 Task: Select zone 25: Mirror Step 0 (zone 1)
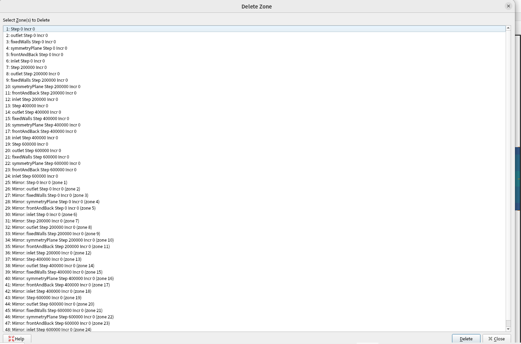click(x=37, y=183)
